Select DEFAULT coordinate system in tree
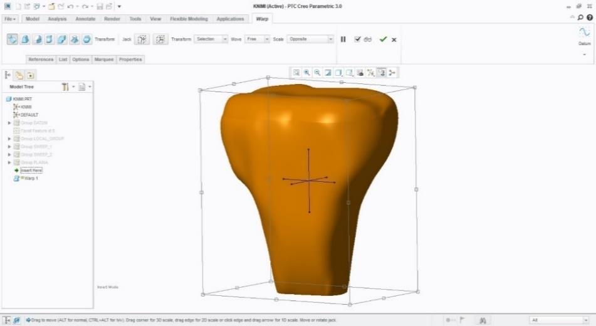Image resolution: width=596 pixels, height=326 pixels. 26,115
